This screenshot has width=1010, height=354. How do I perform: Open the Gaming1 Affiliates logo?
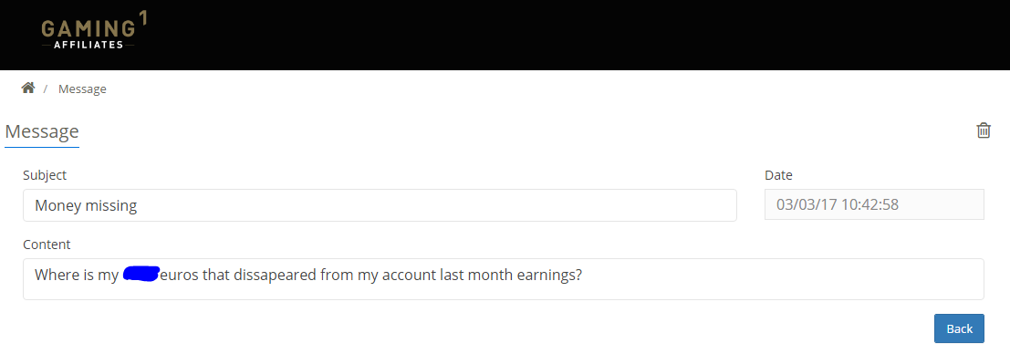pyautogui.click(x=94, y=32)
